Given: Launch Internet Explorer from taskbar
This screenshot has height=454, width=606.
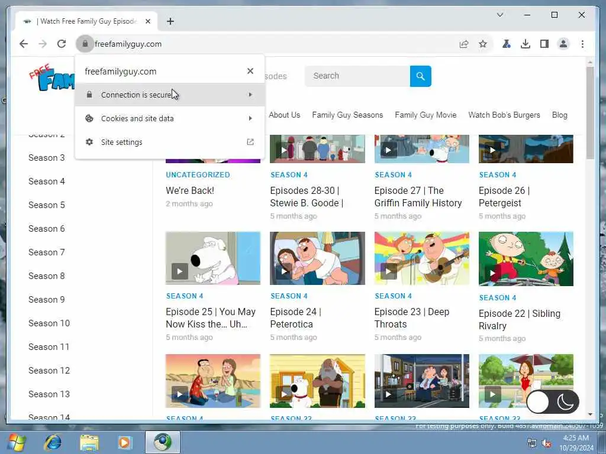Looking at the screenshot, I should click(53, 442).
